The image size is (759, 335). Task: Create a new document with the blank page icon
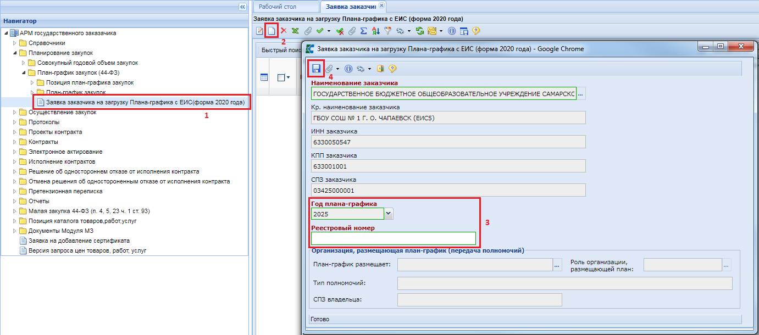coord(271,31)
